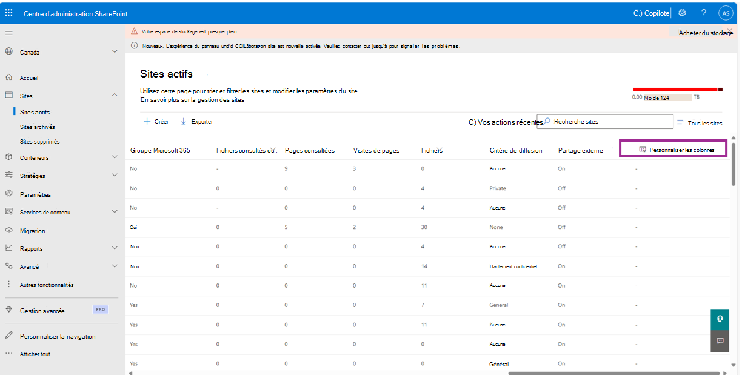The height and width of the screenshot is (387, 742).
Task: Follow En savoir plus sur la gestion des sites
Action: click(192, 99)
